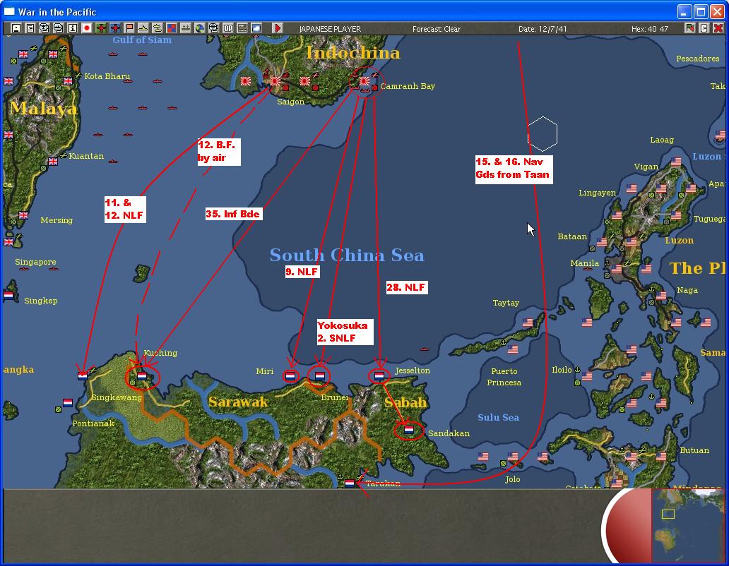Click the Dutch flag at Tarakan
The image size is (729, 566).
coord(350,483)
